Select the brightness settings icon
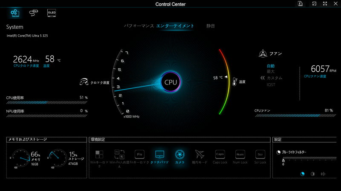This screenshot has height=191, width=341. coord(313,174)
